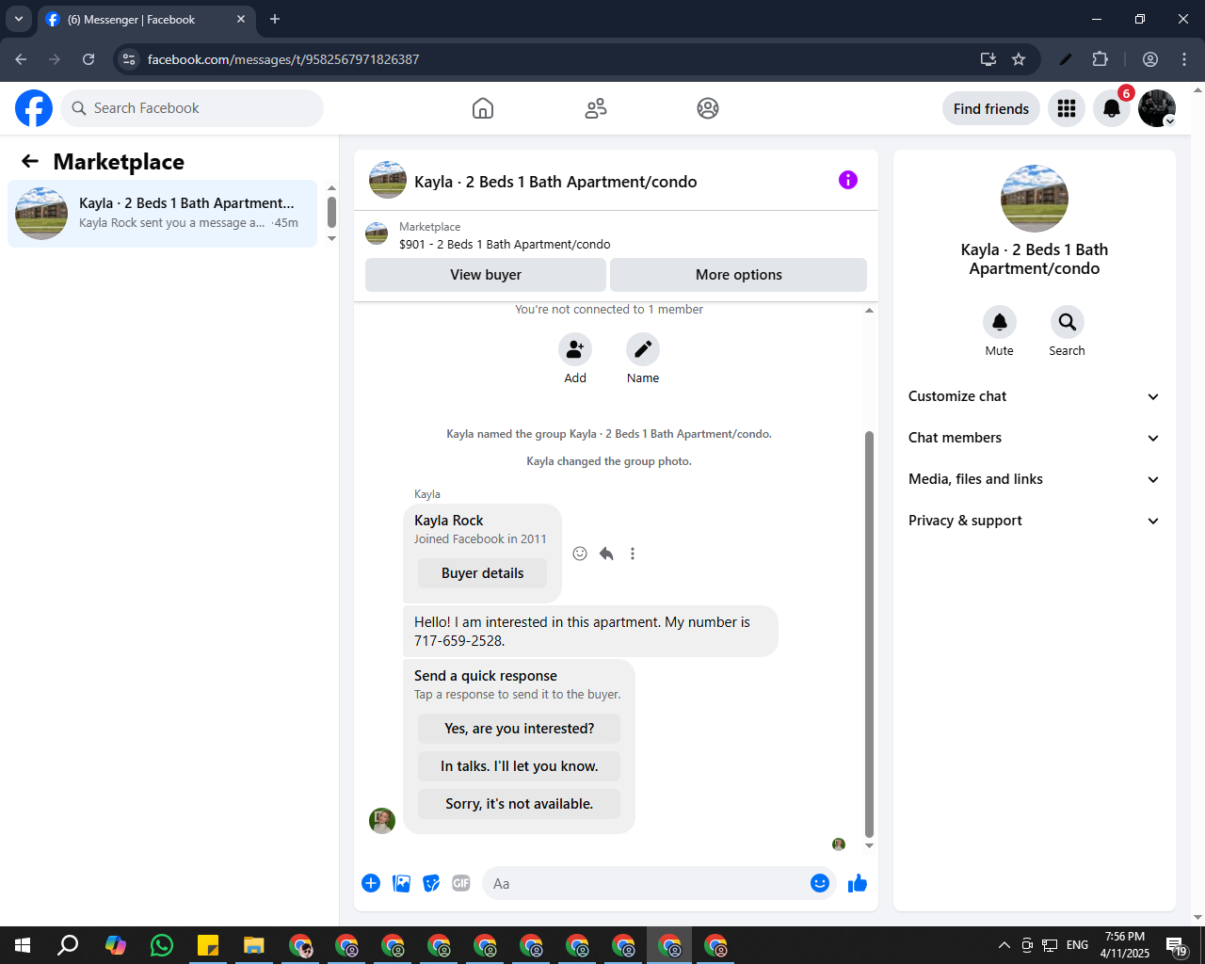Choose a GIF in composer
This screenshot has width=1205, height=964.
[461, 883]
